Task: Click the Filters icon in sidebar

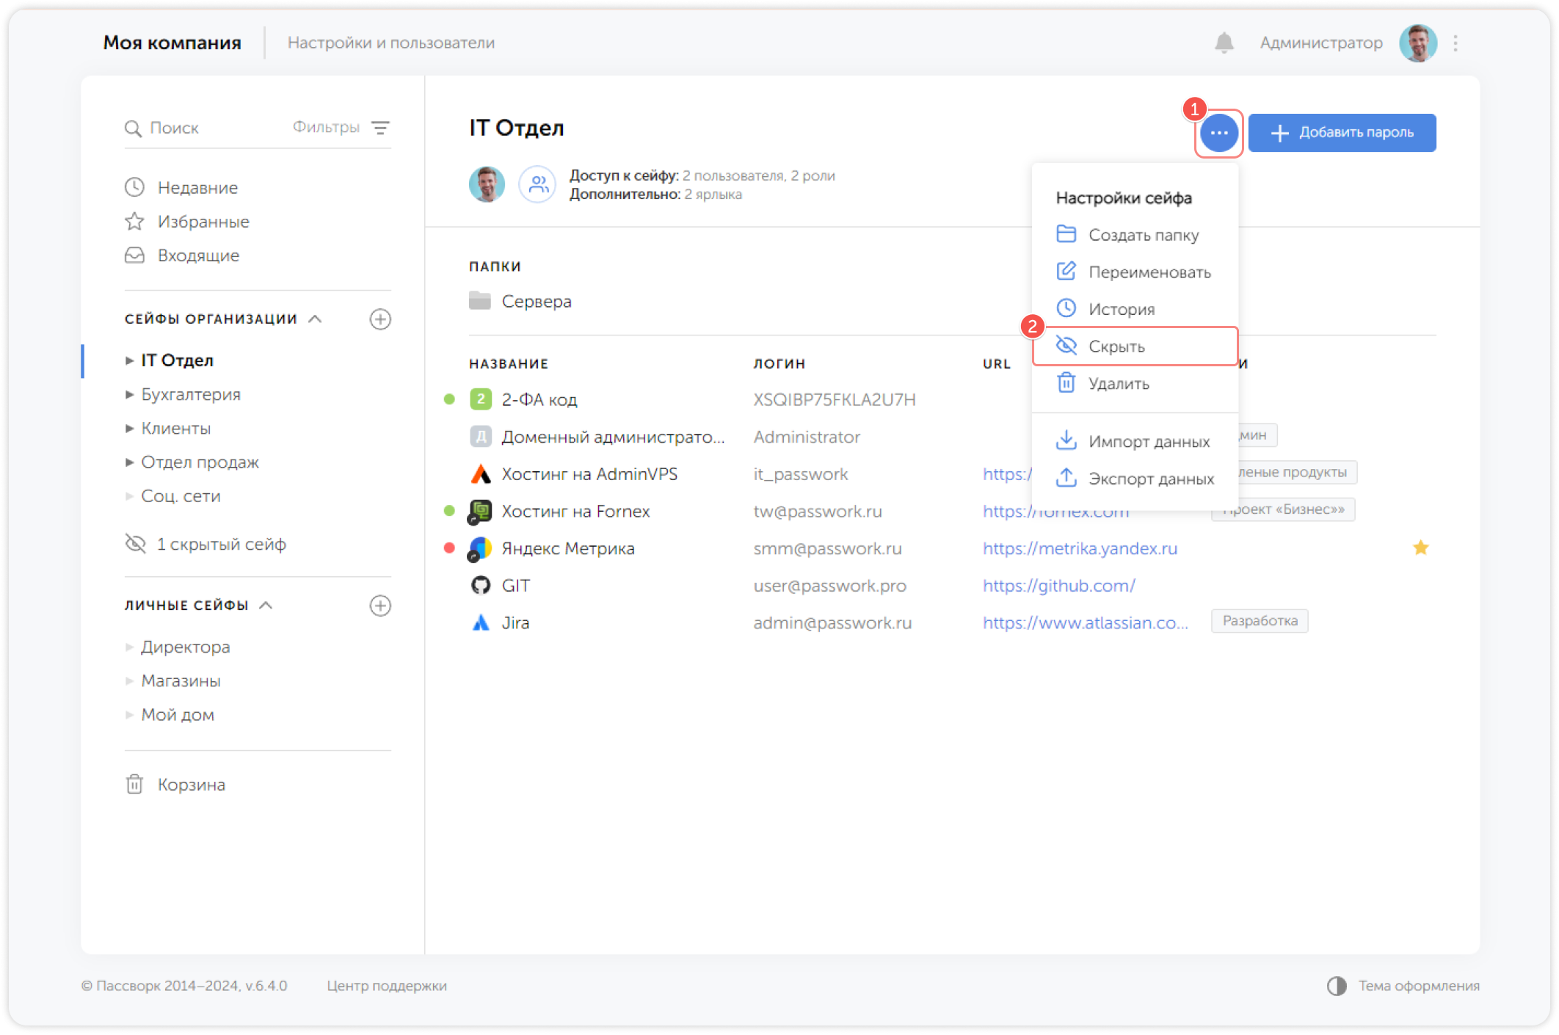Action: click(x=380, y=128)
